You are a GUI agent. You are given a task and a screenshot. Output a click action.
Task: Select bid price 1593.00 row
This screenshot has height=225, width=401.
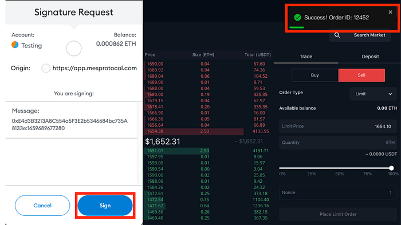coord(207,163)
